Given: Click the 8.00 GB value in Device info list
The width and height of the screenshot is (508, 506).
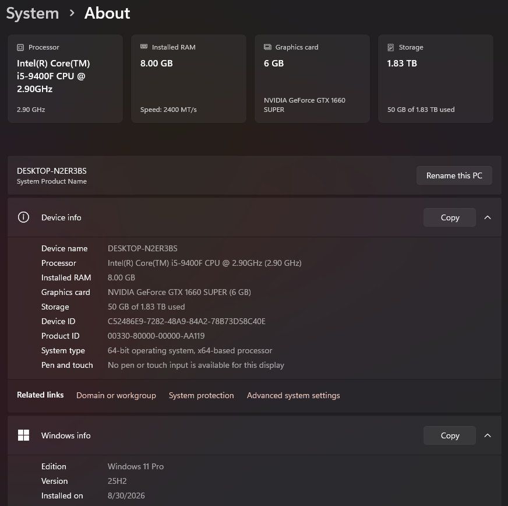Looking at the screenshot, I should (x=121, y=277).
